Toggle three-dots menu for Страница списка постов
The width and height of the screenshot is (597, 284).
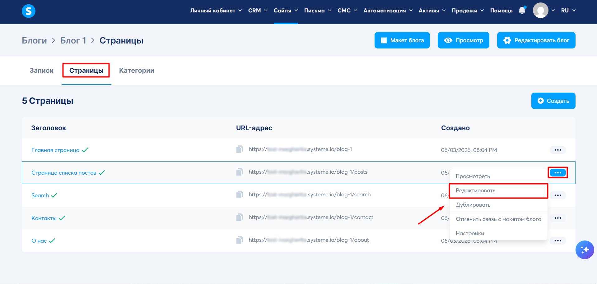pyautogui.click(x=558, y=172)
